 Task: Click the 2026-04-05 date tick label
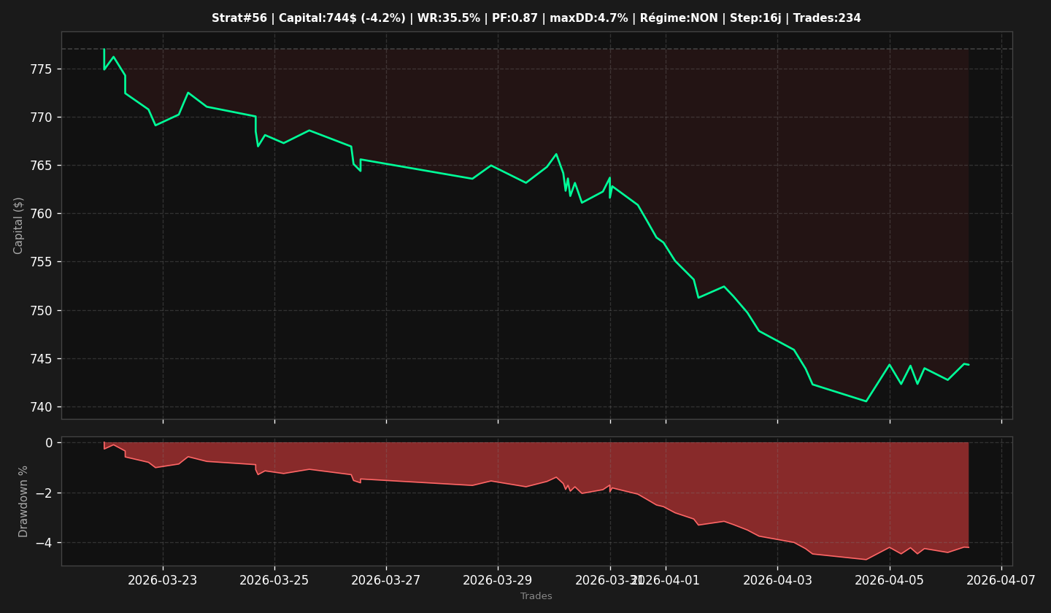[889, 580]
